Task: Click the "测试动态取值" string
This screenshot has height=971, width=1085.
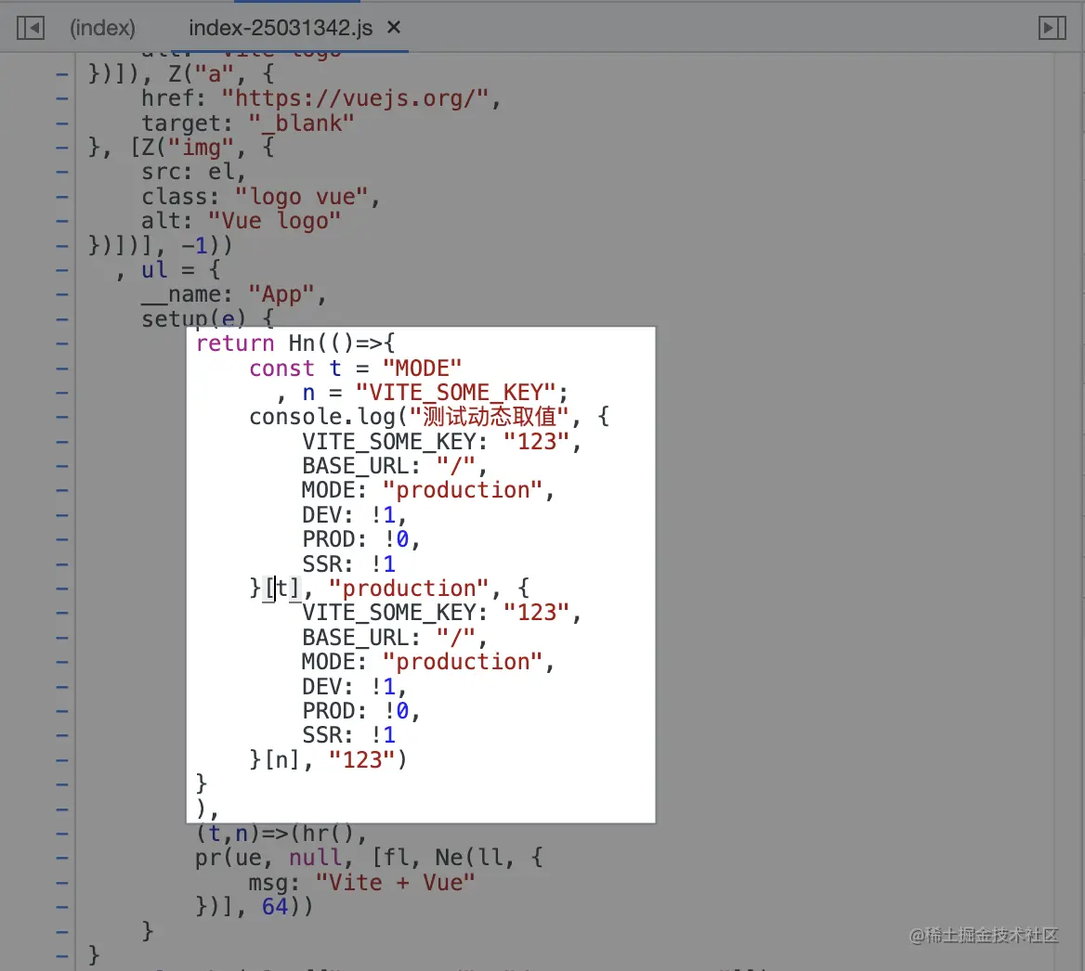Action: coord(490,416)
